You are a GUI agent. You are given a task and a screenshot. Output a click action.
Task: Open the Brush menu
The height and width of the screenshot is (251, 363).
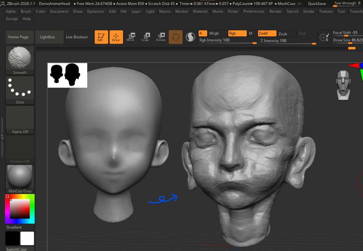pyautogui.click(x=26, y=11)
